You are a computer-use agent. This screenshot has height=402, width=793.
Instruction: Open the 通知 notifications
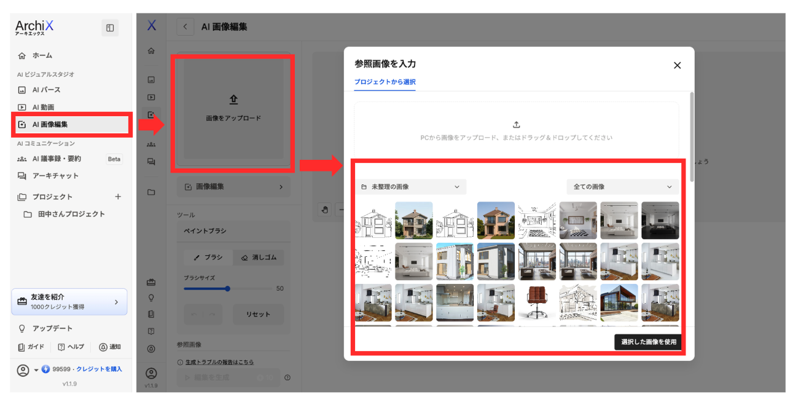coord(110,347)
